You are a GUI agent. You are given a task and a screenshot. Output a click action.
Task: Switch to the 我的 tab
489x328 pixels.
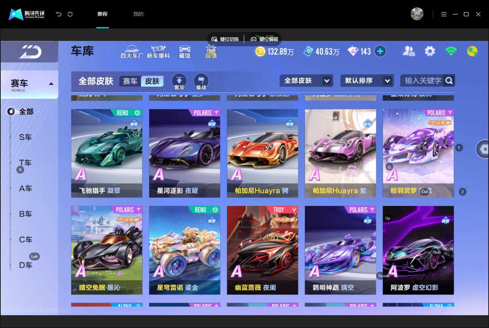[138, 14]
